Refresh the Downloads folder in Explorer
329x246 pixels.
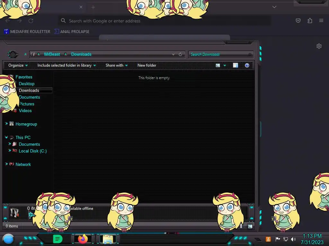(x=180, y=54)
